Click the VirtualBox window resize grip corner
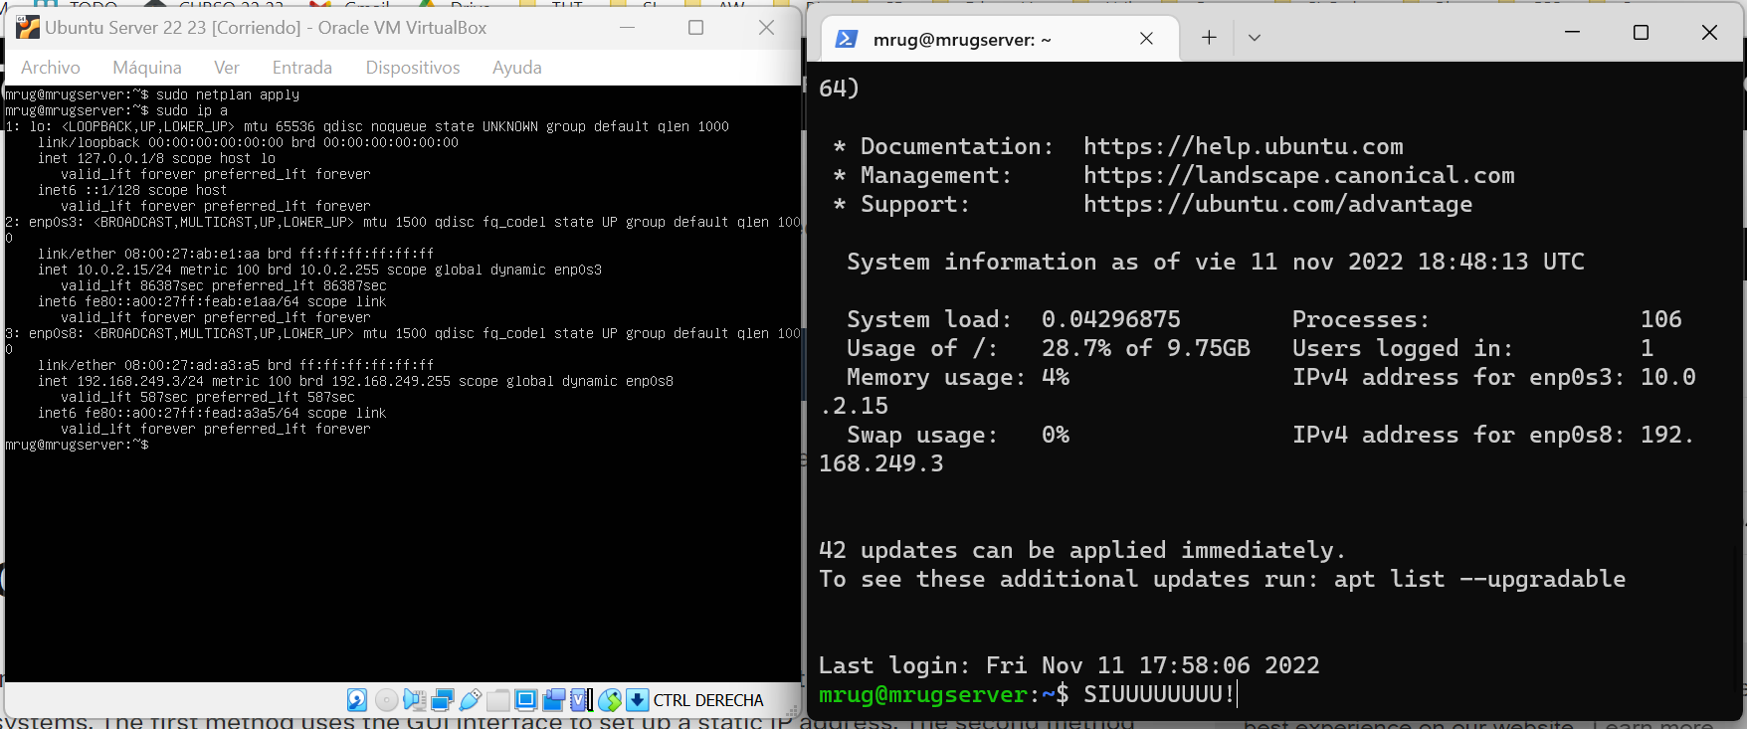Screen dimensions: 1747x729 [x=792, y=711]
